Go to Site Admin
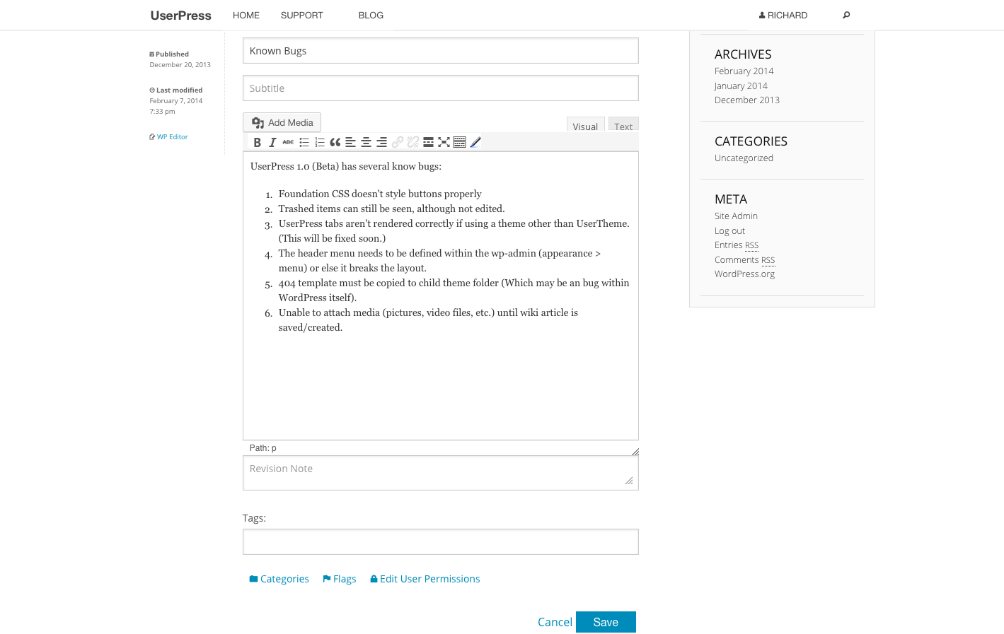1004x634 pixels. pos(736,216)
